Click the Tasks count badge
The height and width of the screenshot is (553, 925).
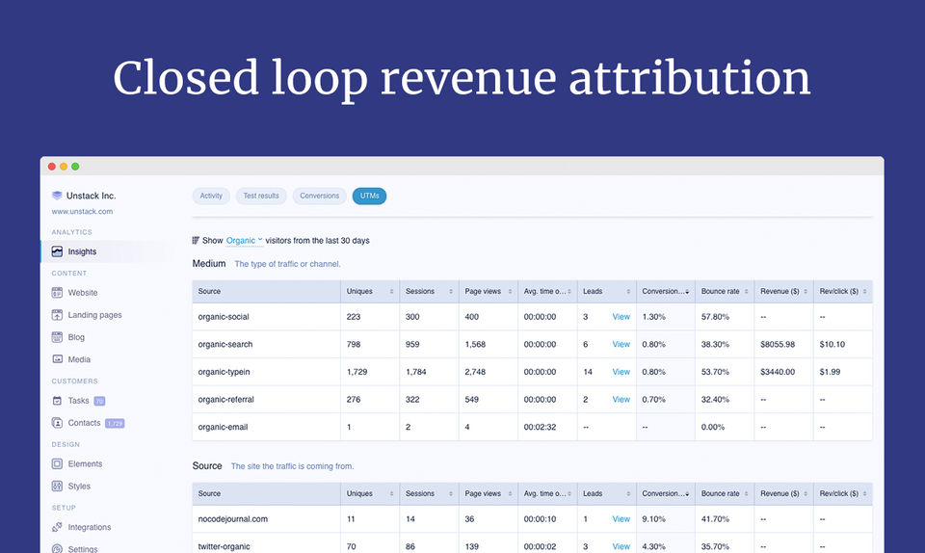99,401
